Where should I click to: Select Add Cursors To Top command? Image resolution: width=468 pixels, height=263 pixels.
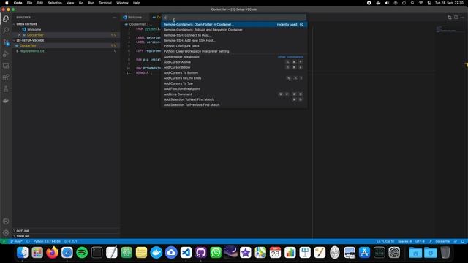click(x=234, y=83)
